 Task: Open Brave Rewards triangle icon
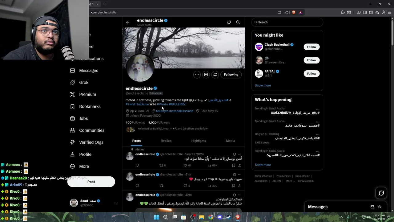[x=300, y=12]
